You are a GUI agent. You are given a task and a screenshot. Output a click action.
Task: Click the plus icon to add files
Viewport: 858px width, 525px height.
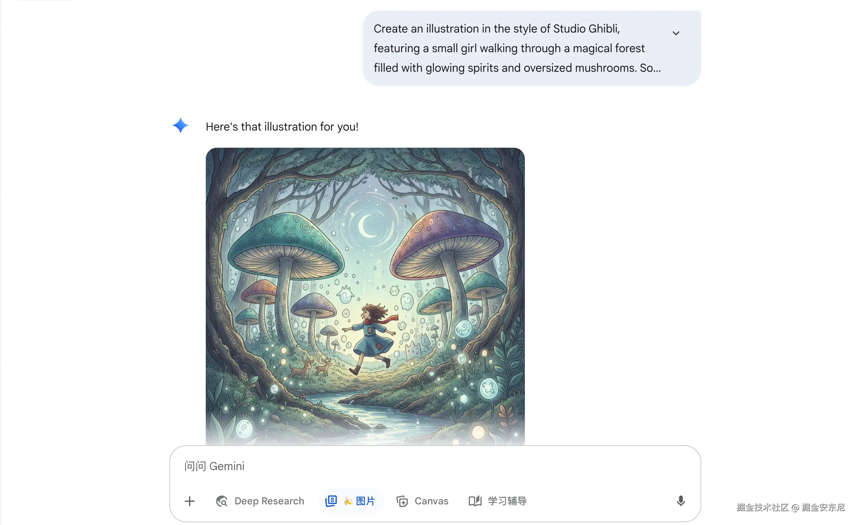click(x=190, y=501)
